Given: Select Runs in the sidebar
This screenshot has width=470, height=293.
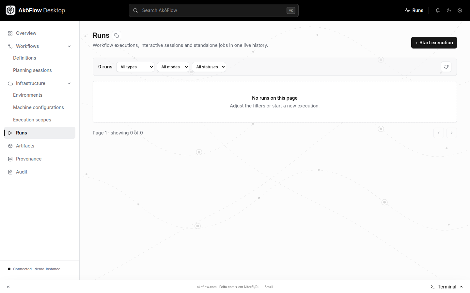Looking at the screenshot, I should tap(40, 133).
